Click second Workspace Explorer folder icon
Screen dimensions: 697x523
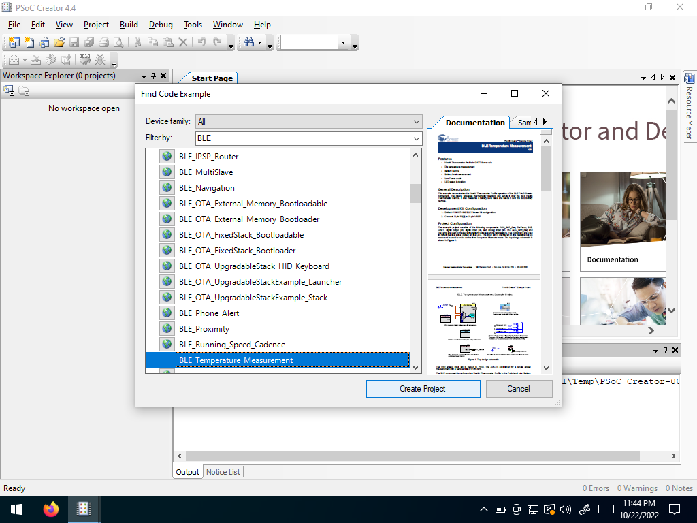(x=24, y=91)
